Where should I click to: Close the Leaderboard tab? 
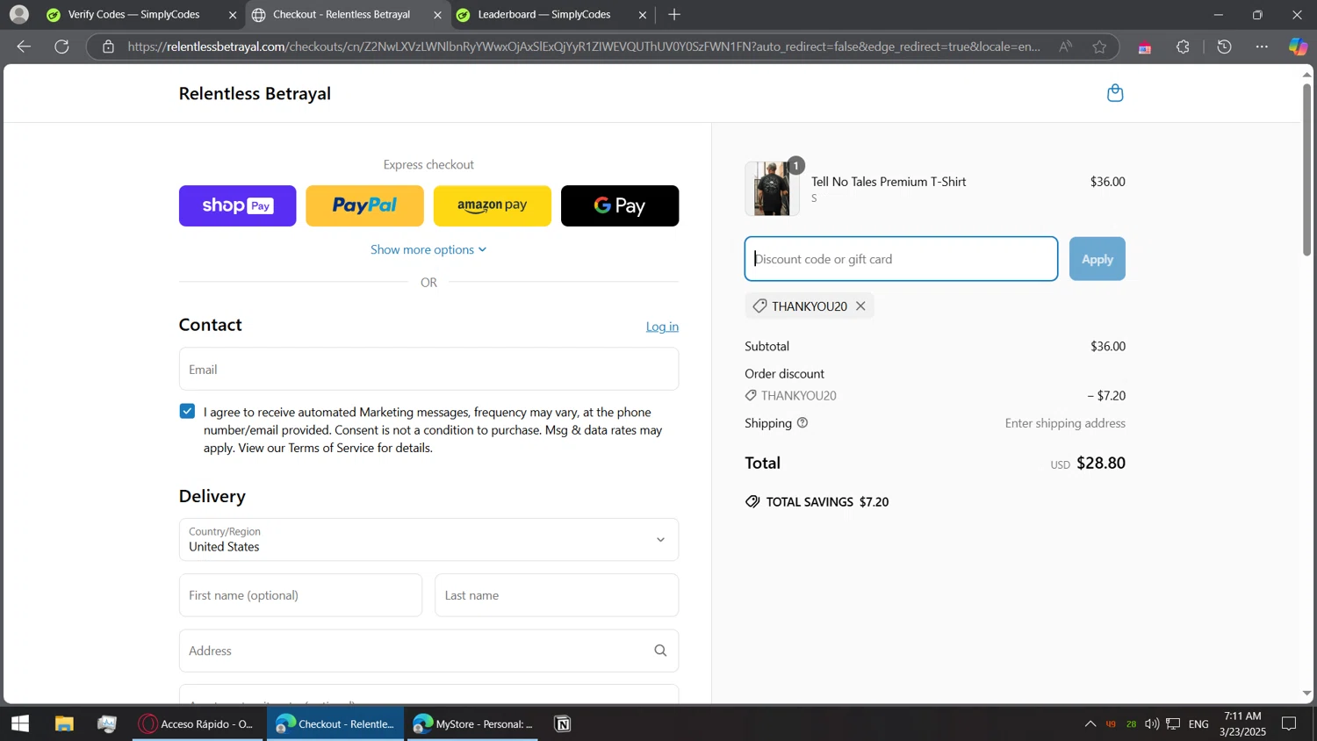click(643, 15)
